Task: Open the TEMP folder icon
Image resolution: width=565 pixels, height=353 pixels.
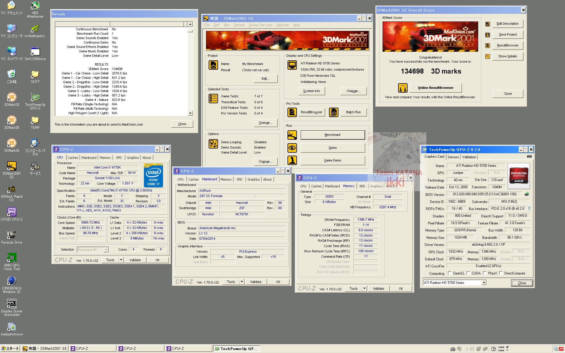Action: pyautogui.click(x=35, y=122)
